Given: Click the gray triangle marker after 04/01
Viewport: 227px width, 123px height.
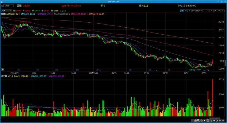Looking at the screenshot, I should (x=157, y=71).
